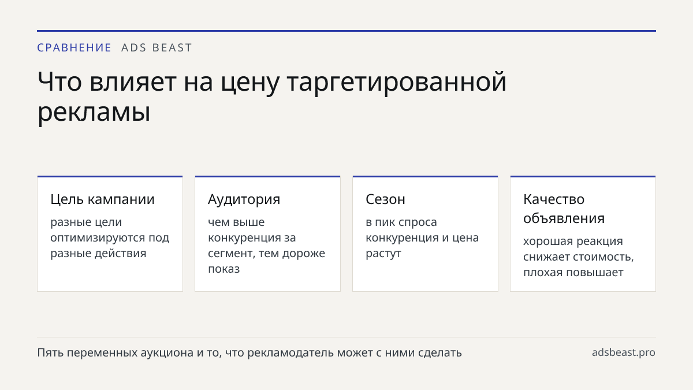Select the 'Цель кампании' card title
This screenshot has width=693, height=390.
coord(103,199)
